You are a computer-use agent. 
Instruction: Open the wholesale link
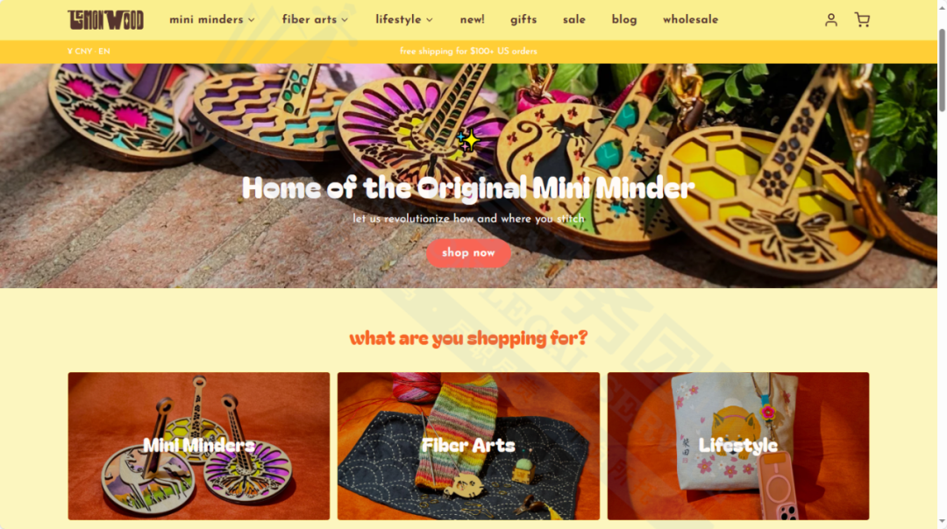[x=690, y=20]
